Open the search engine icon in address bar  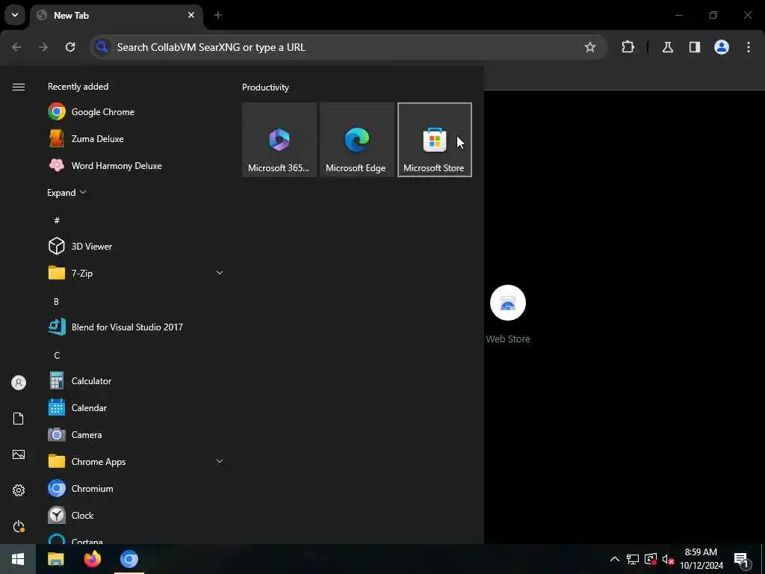(102, 47)
